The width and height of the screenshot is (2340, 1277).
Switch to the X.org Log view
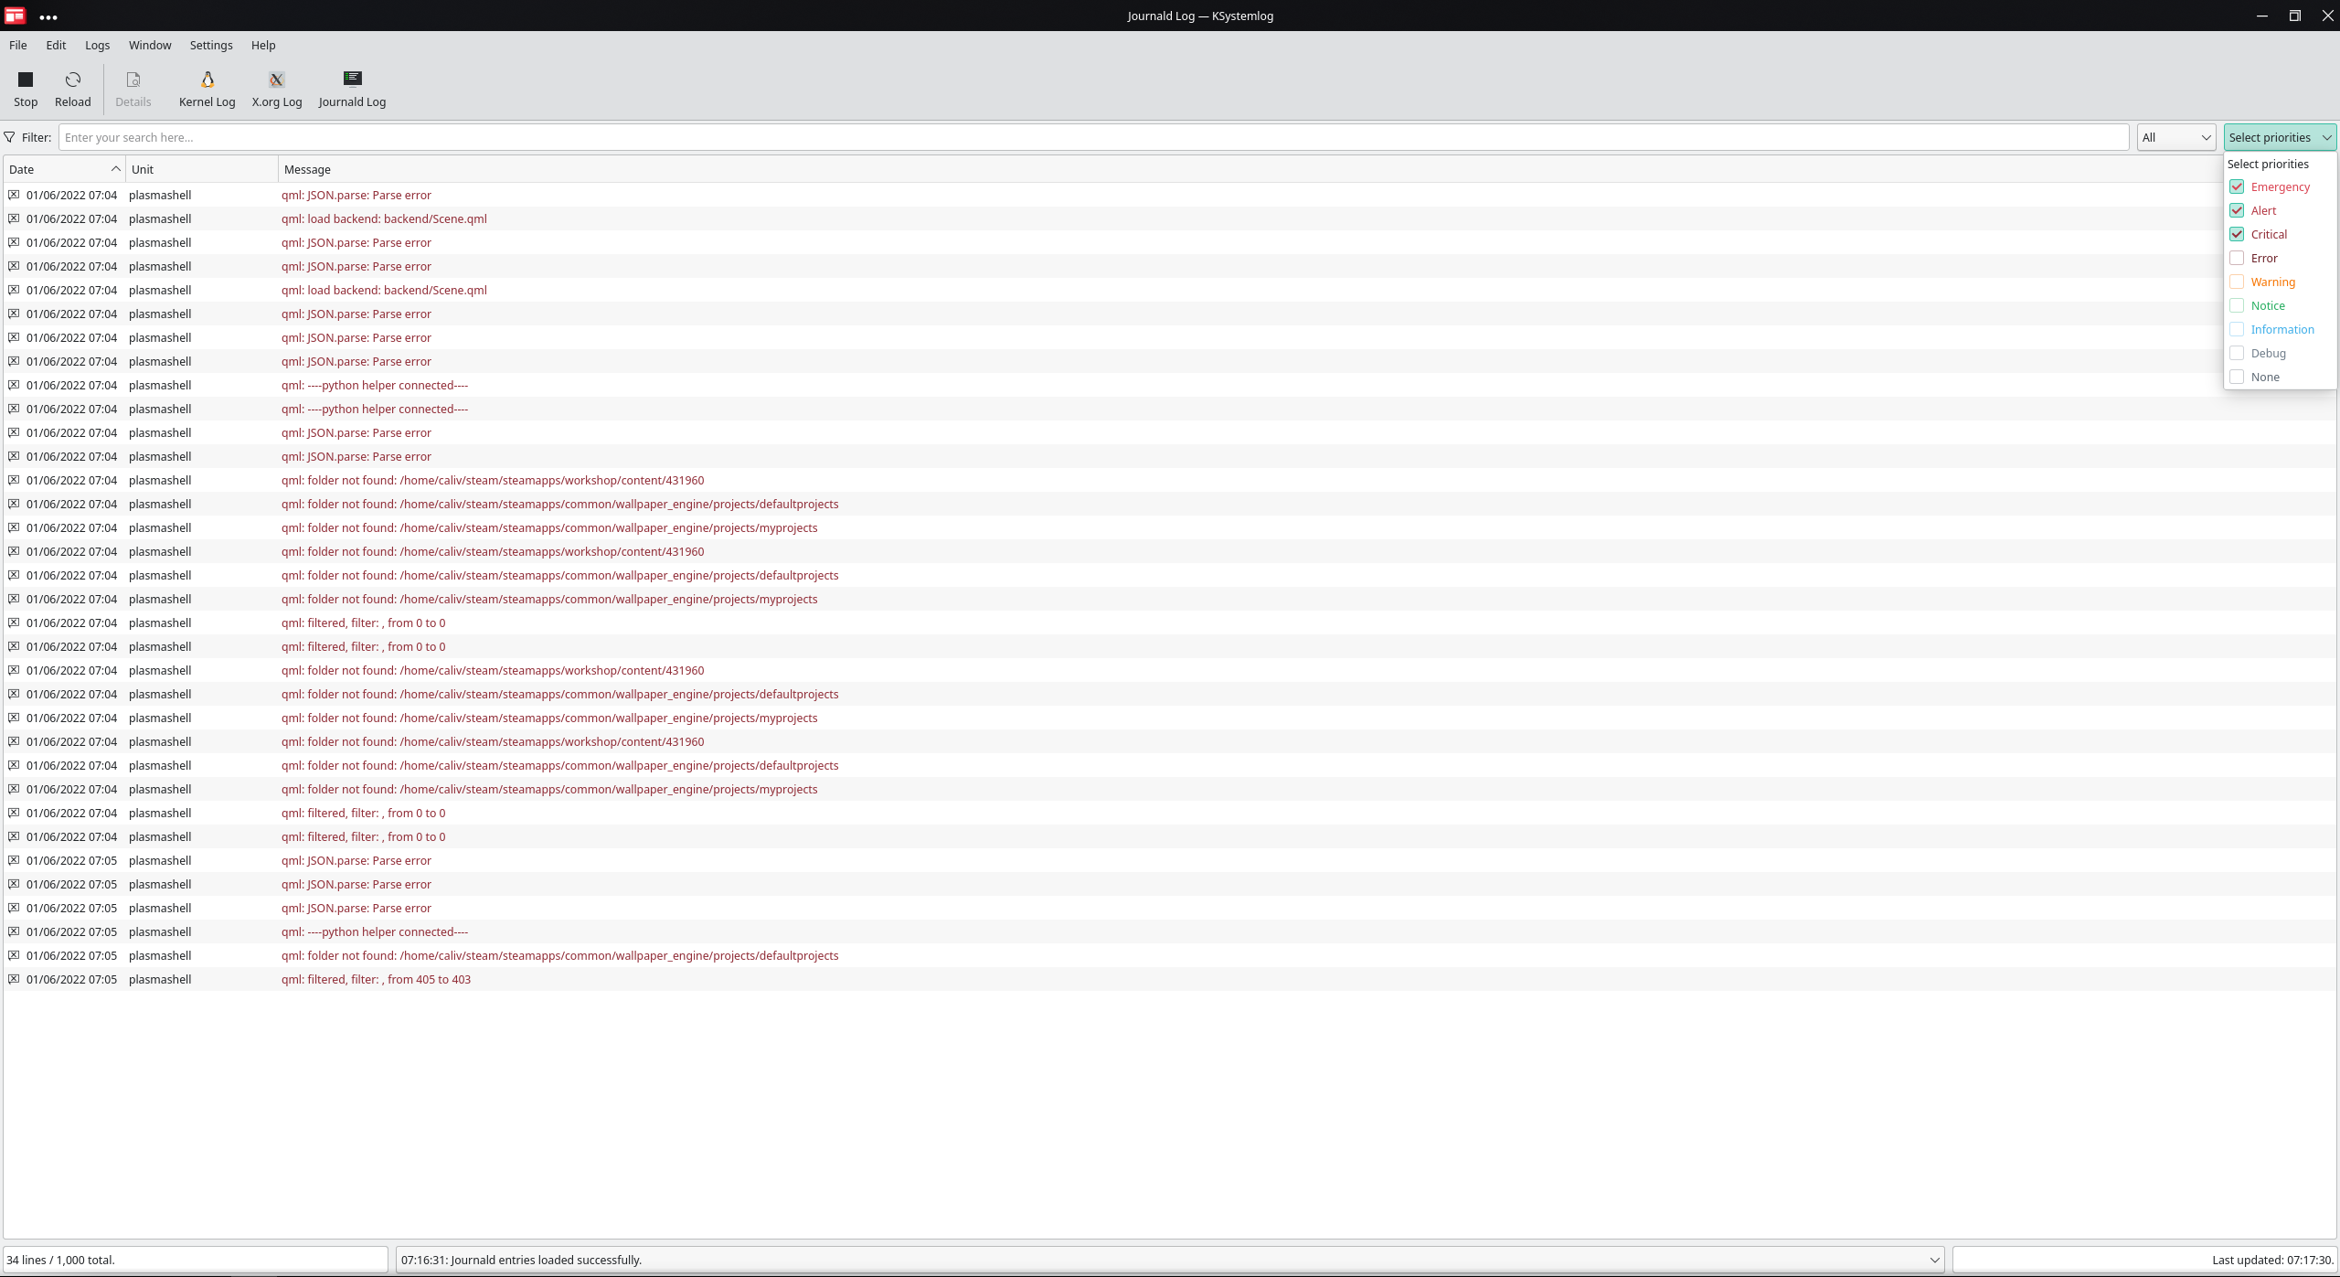pos(276,88)
